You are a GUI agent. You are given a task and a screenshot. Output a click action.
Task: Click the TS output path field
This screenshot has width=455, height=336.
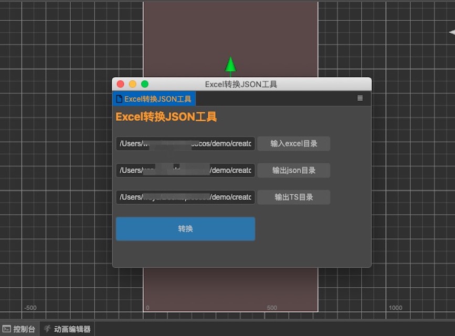click(185, 197)
